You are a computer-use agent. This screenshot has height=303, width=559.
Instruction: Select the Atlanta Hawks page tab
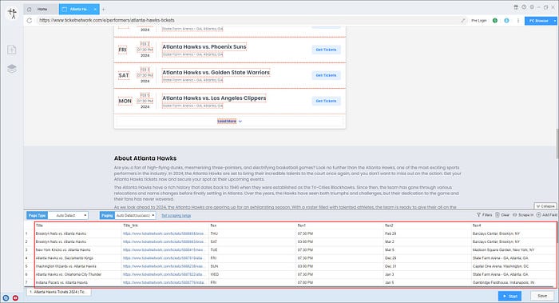tap(79, 10)
